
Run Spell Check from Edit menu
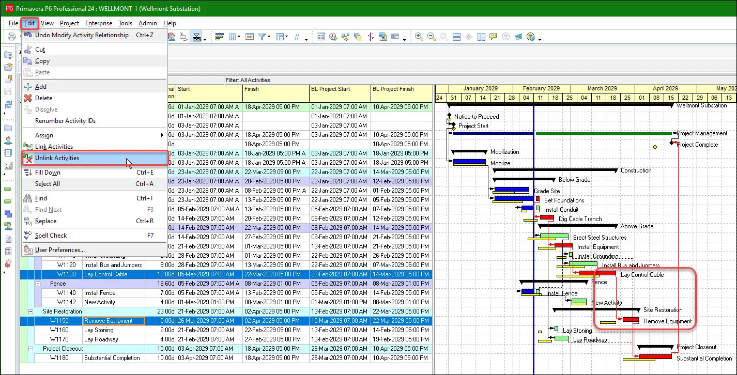pos(95,236)
